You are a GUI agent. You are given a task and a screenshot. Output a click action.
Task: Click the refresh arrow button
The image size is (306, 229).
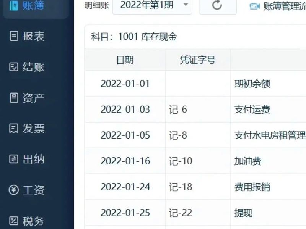[x=217, y=5]
